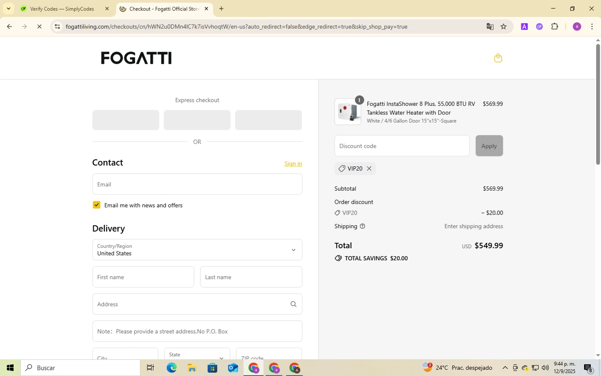
Task: Stop loading the page
Action: coord(39,27)
